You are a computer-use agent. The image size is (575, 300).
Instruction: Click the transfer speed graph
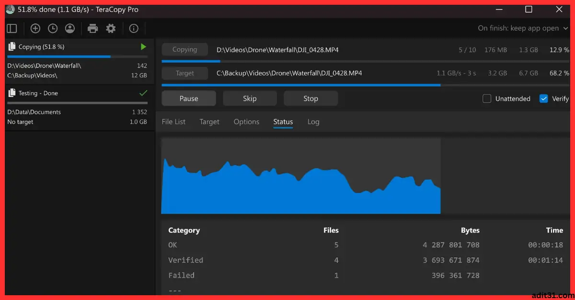301,176
